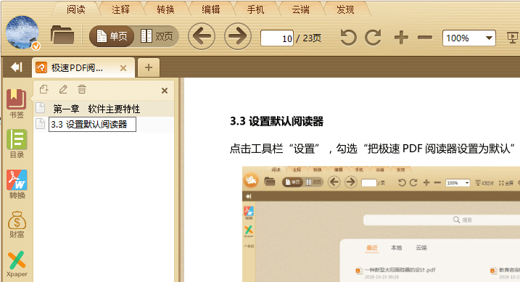Go to next page with right arrow
The image size is (520, 282).
238,36
